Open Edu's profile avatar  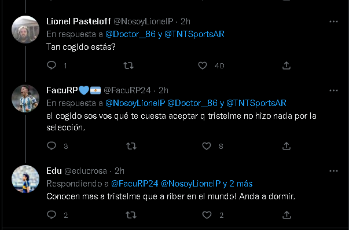click(25, 179)
